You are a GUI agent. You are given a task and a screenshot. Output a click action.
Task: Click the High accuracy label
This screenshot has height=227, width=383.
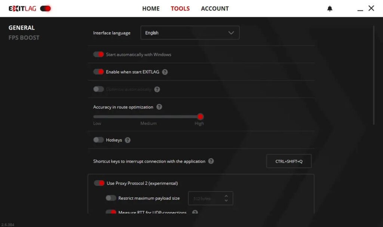click(x=199, y=123)
